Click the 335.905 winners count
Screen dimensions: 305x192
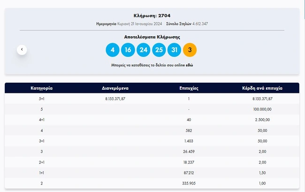pyautogui.click(x=188, y=182)
